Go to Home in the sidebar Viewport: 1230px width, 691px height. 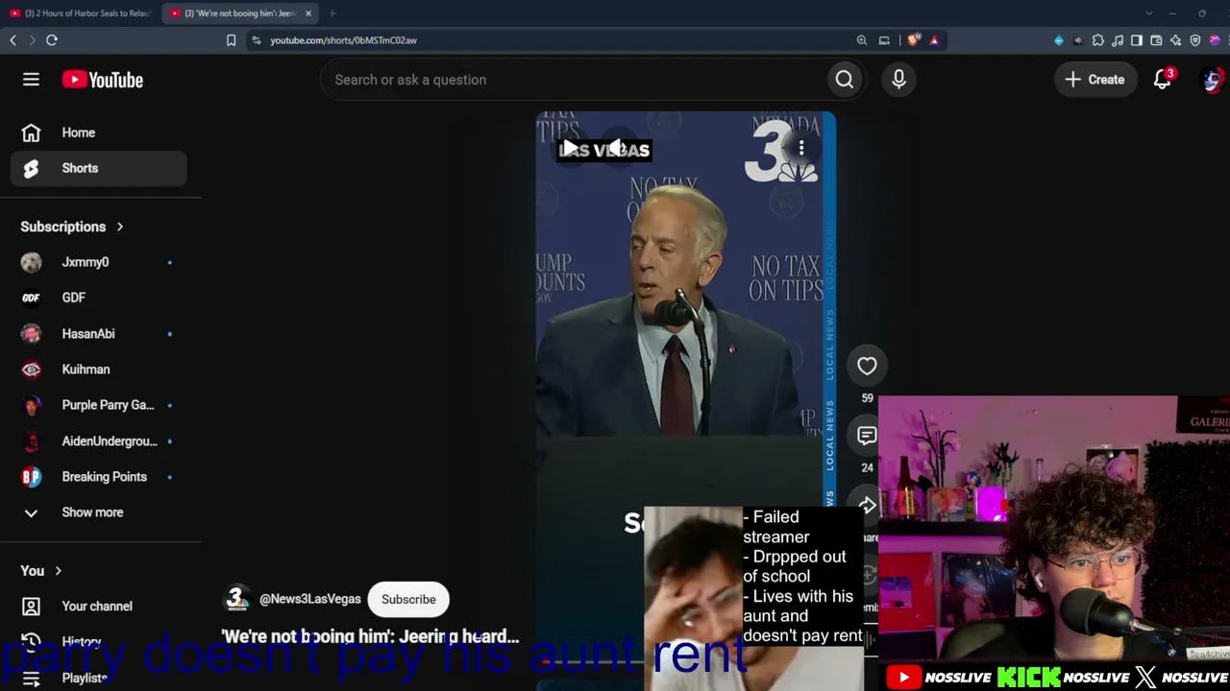99,132
